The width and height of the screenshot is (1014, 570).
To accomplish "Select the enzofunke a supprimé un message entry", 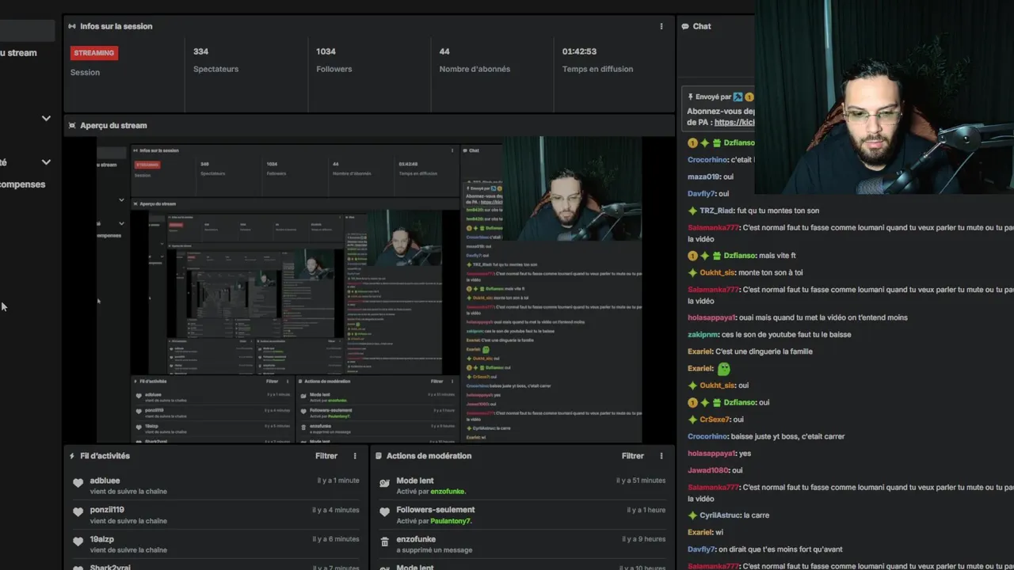I will click(522, 545).
